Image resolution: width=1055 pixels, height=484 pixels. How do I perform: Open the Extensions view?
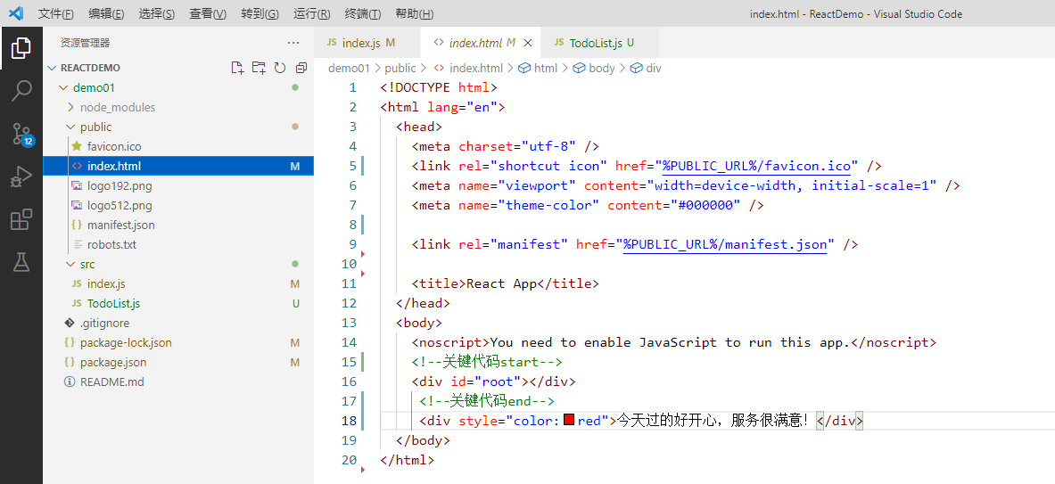21,220
